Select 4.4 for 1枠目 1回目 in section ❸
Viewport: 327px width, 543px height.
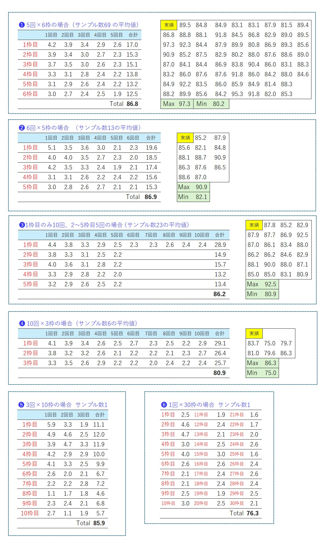[52, 245]
